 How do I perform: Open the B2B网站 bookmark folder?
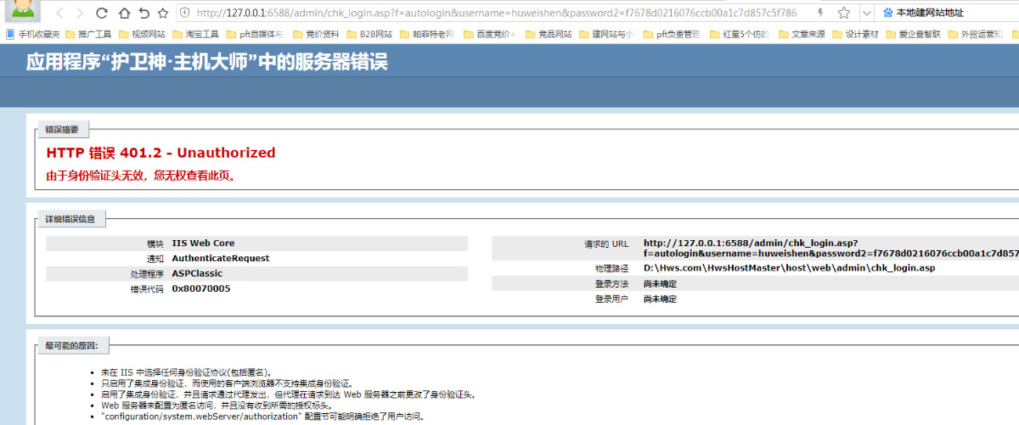(x=369, y=35)
